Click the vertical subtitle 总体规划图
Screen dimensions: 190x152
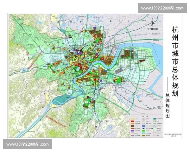tap(168, 105)
